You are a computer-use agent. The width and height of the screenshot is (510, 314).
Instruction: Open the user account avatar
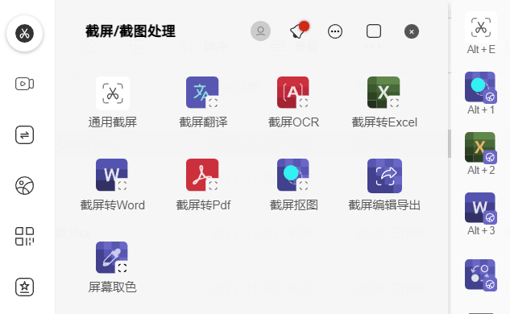click(260, 31)
